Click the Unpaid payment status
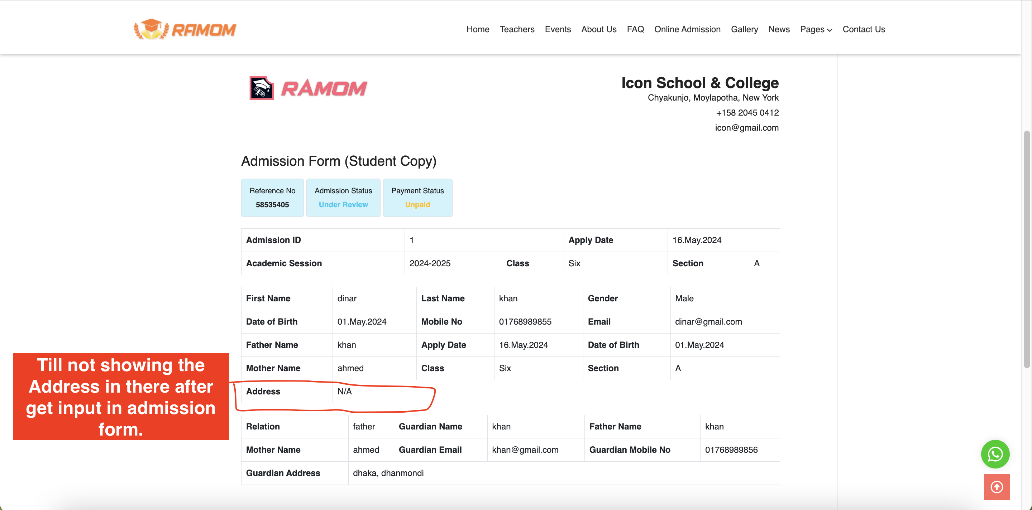1032x510 pixels. click(417, 204)
